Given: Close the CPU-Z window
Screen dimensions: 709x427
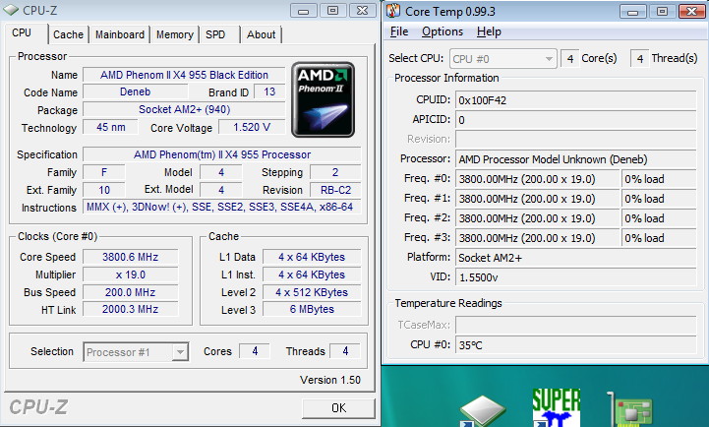Looking at the screenshot, I should (362, 11).
